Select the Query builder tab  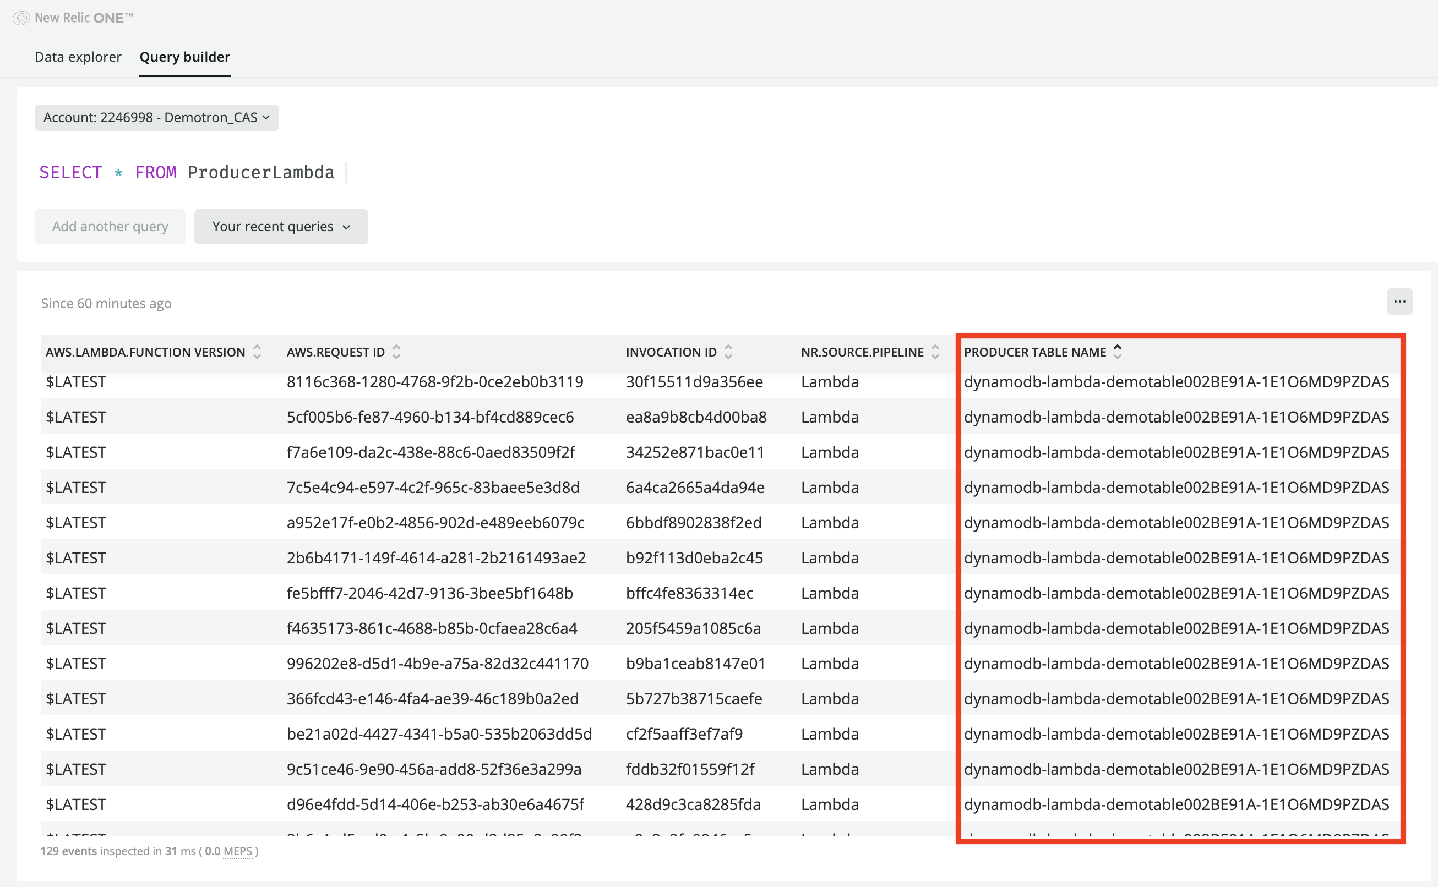click(185, 57)
